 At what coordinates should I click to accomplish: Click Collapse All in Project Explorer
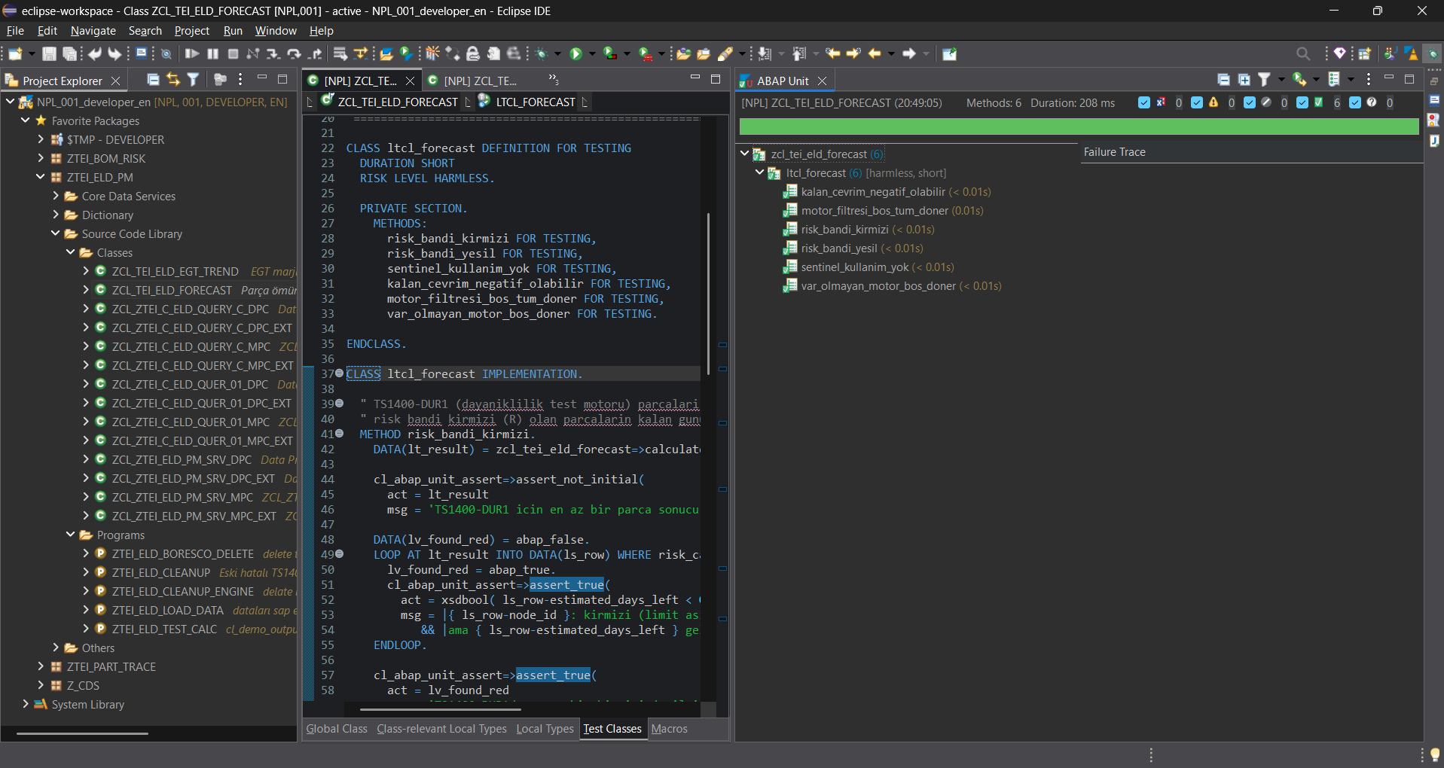point(153,79)
